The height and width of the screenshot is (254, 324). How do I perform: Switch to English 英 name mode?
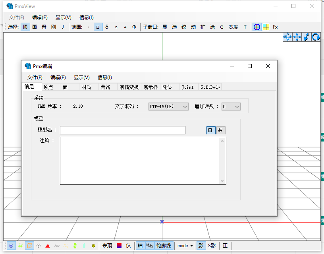(221, 130)
